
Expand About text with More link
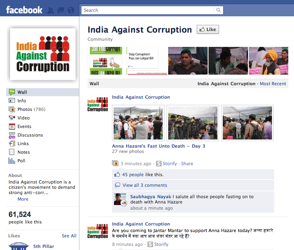23,199
